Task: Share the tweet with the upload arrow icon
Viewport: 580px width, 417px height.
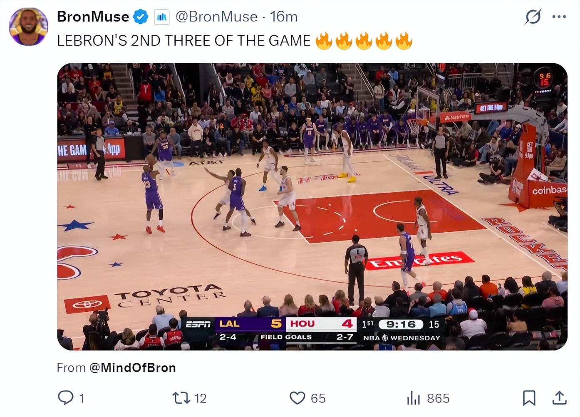Action: click(x=560, y=398)
